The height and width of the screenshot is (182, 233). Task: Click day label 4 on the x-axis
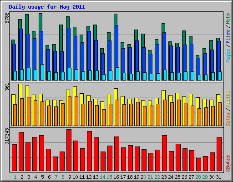click(35, 177)
